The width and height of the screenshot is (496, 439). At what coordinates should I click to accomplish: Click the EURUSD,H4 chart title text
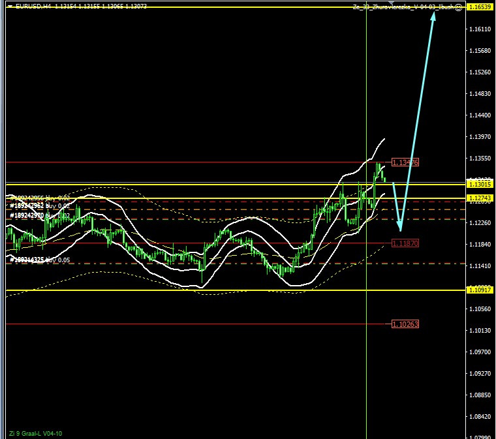[33, 6]
